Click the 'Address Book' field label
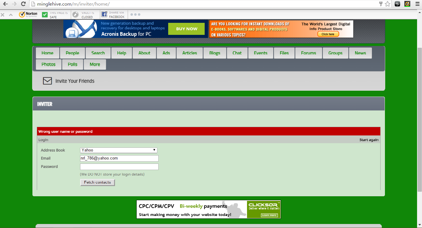The height and width of the screenshot is (228, 422). tap(53, 150)
